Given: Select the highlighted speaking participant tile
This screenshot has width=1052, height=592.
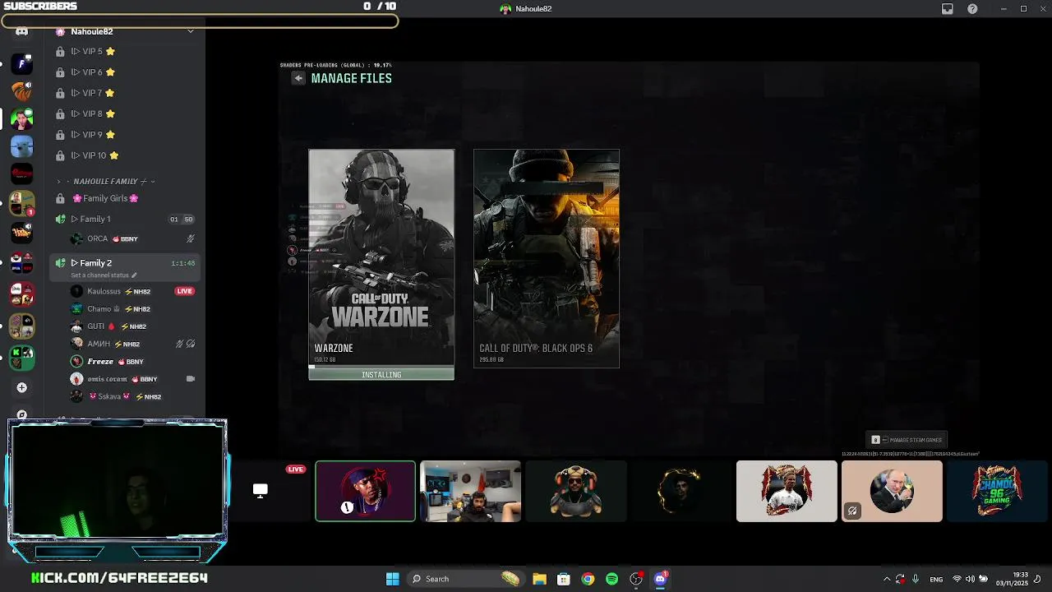Looking at the screenshot, I should point(366,491).
